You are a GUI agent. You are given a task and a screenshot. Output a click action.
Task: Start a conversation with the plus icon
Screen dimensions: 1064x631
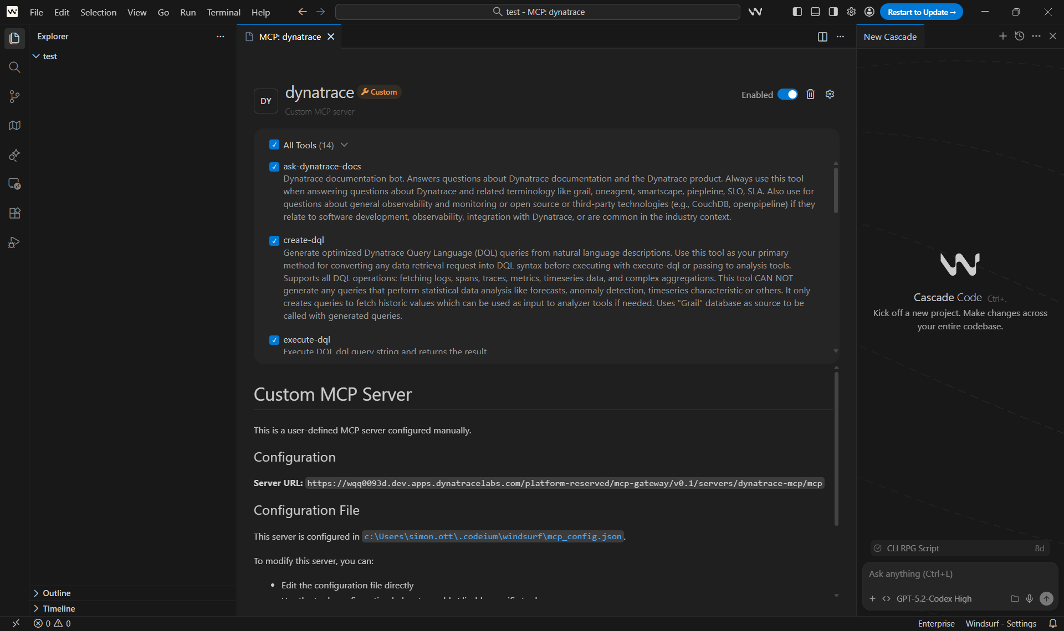pyautogui.click(x=1002, y=36)
